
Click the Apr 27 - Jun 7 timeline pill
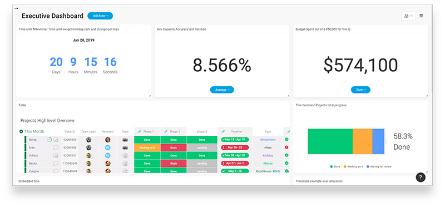coord(235,163)
